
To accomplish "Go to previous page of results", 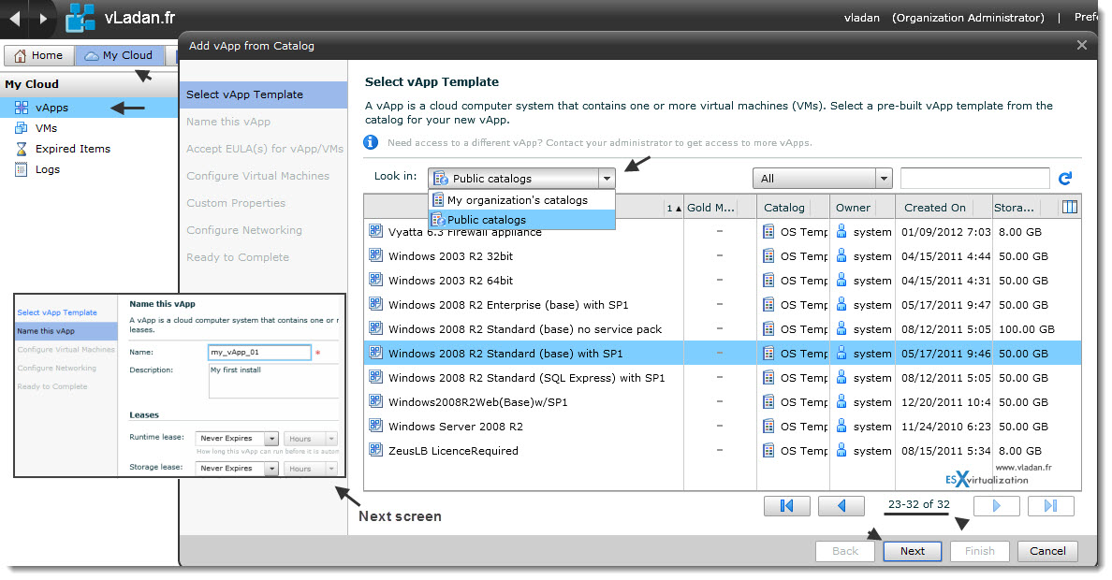I will [841, 505].
